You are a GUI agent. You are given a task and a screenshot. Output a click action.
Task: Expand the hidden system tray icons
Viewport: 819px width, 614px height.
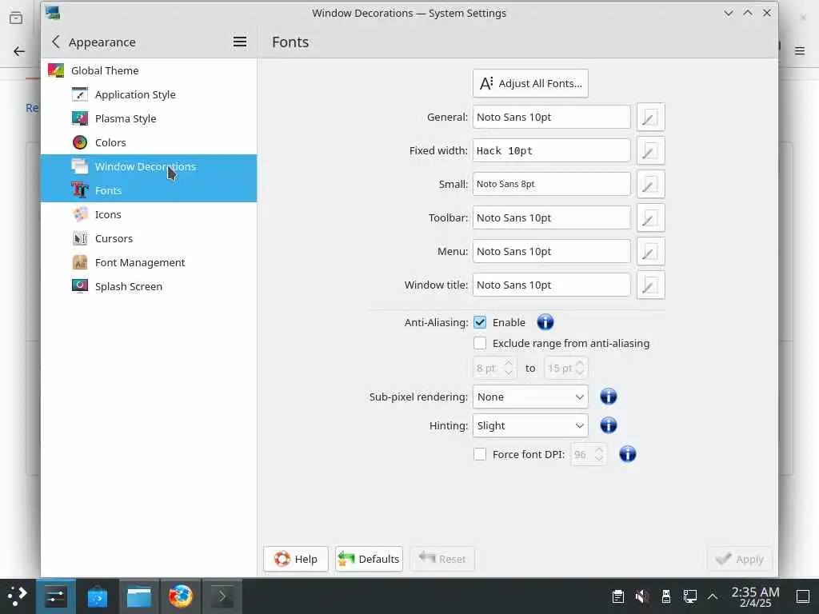[x=713, y=596]
